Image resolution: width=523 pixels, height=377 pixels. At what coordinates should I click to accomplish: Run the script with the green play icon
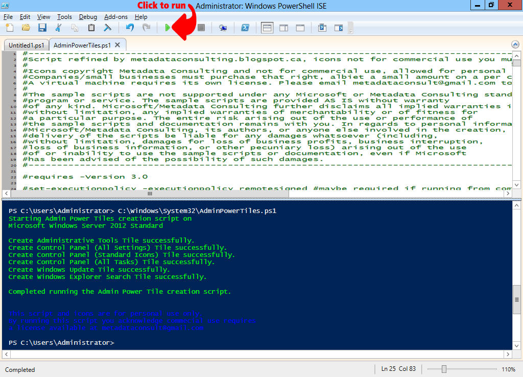pos(168,28)
